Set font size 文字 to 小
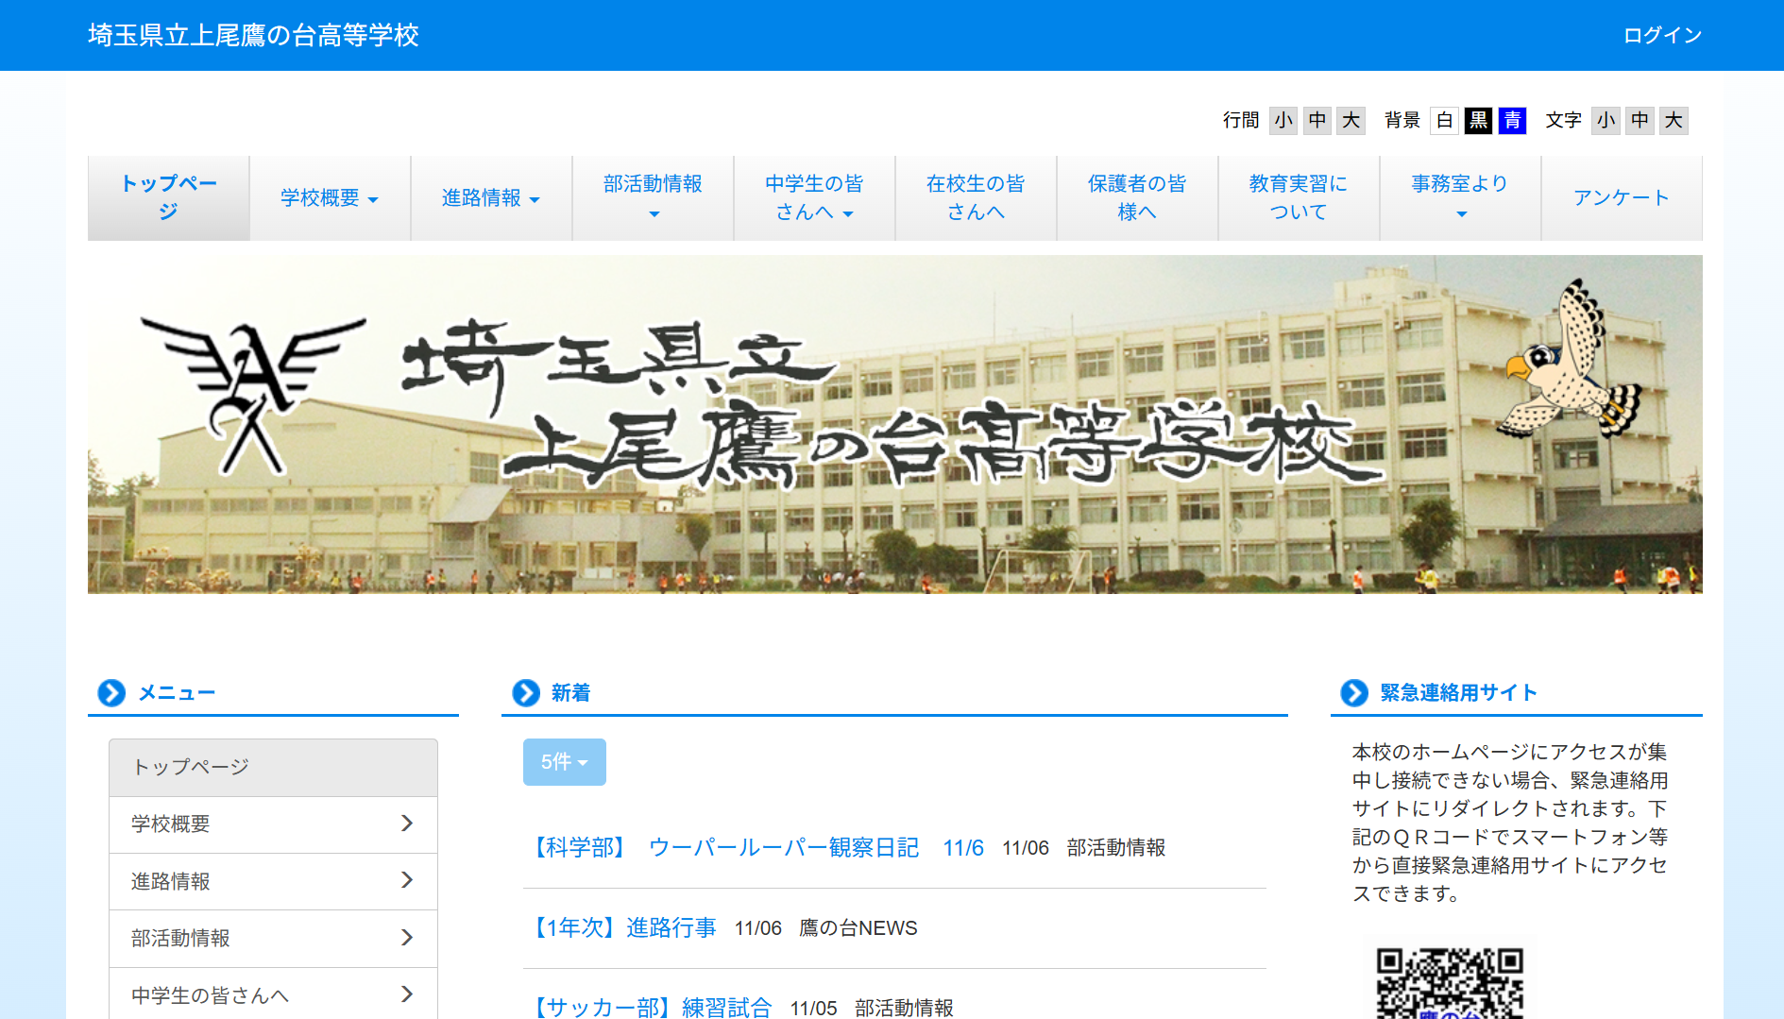 pos(1606,120)
